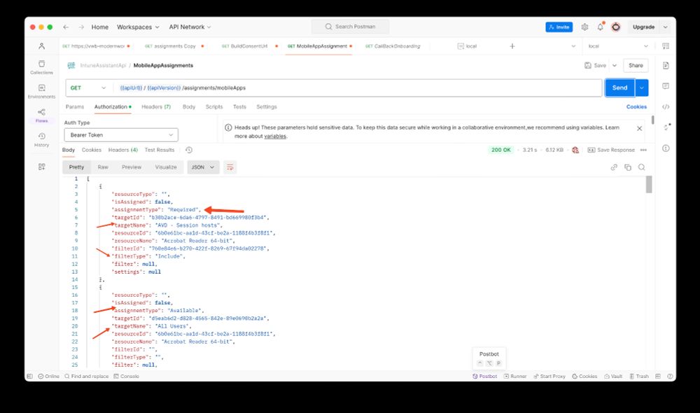Click the Share button
Image resolution: width=700 pixels, height=413 pixels.
[x=636, y=66]
